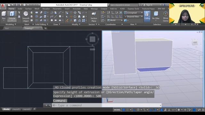Image resolution: width=205 pixels, height=115 pixels.
Task: Toggle polar tracking in status bar
Action: tap(138, 110)
